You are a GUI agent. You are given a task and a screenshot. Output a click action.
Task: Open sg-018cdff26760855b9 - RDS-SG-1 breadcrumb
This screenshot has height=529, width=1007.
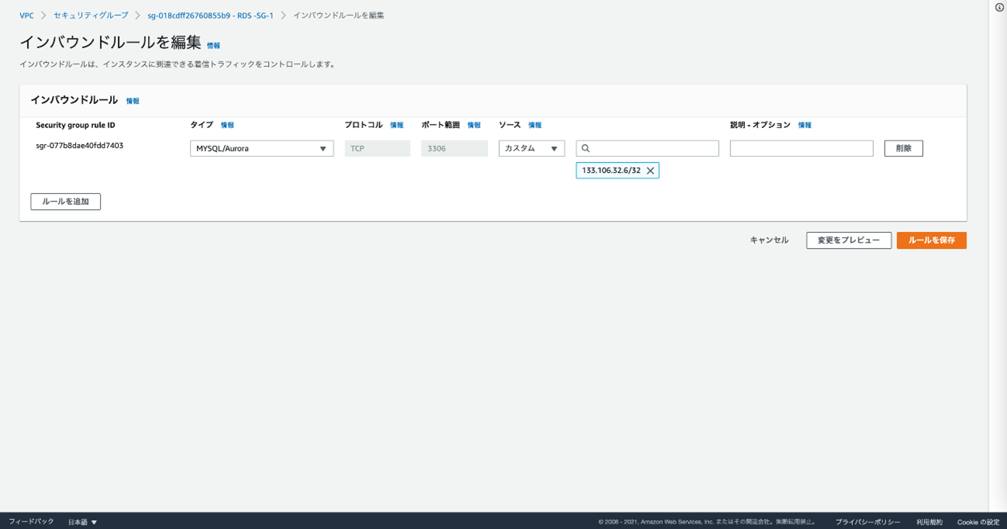210,16
